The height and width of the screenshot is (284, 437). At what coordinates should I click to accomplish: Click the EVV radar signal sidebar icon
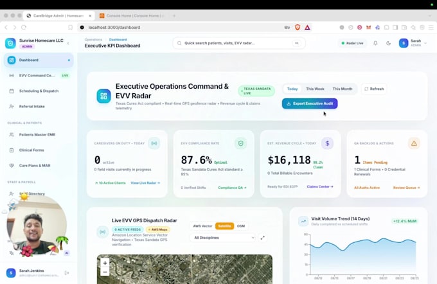pyautogui.click(x=12, y=76)
